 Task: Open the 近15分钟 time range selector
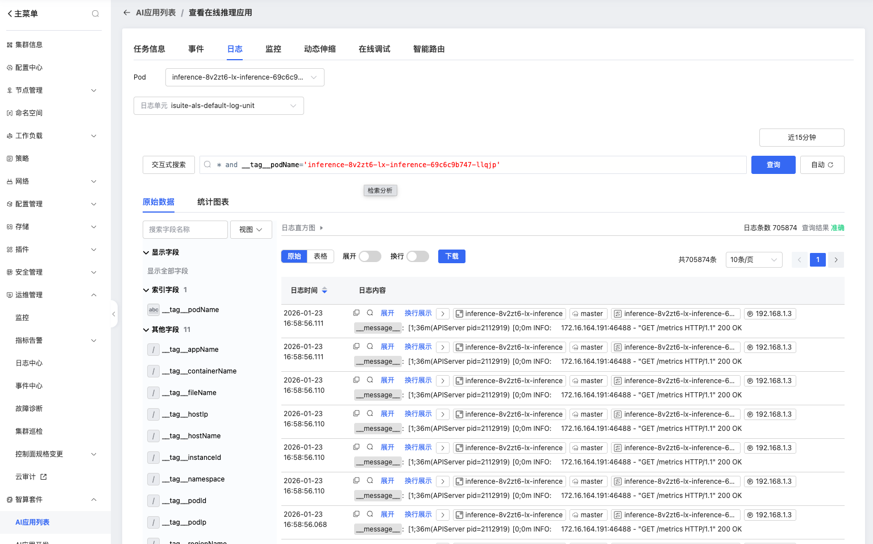pyautogui.click(x=801, y=138)
